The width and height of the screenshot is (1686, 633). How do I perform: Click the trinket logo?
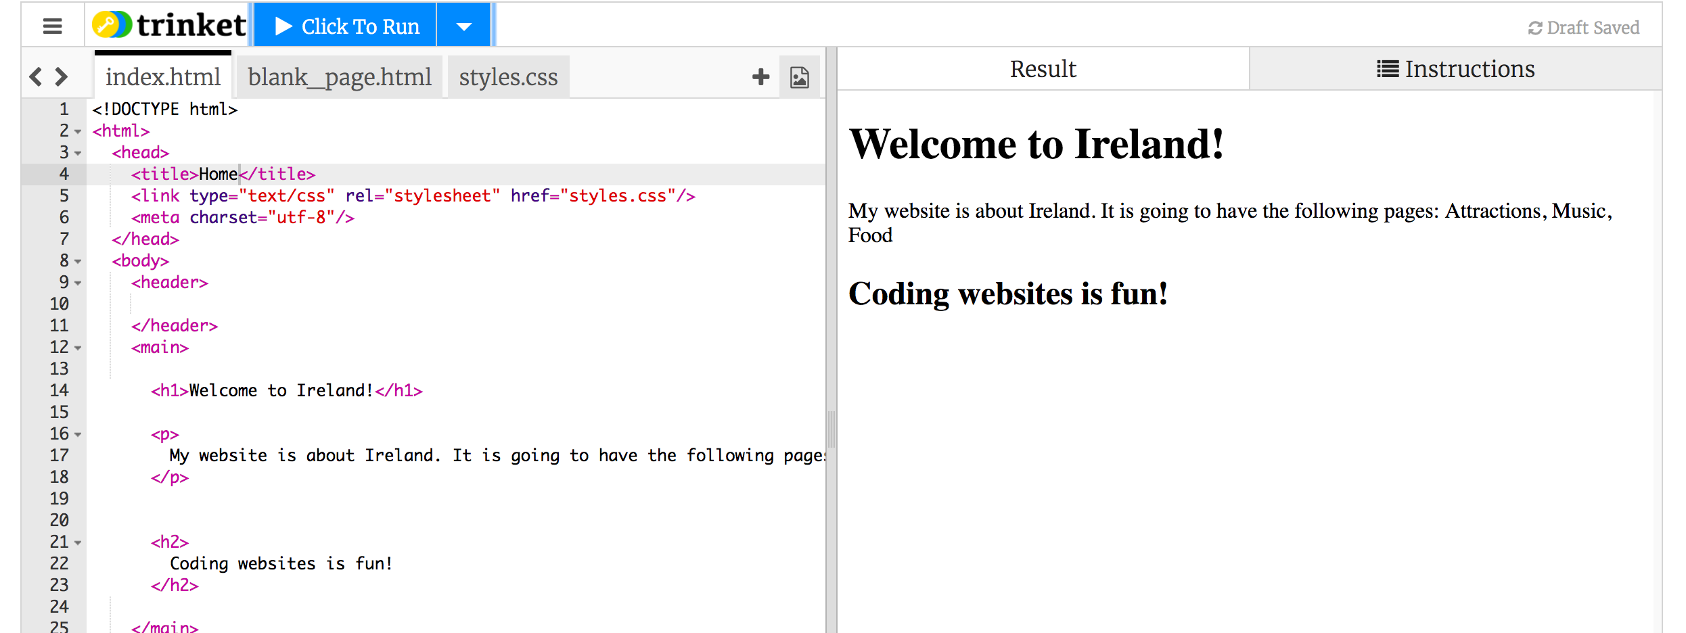pyautogui.click(x=169, y=26)
